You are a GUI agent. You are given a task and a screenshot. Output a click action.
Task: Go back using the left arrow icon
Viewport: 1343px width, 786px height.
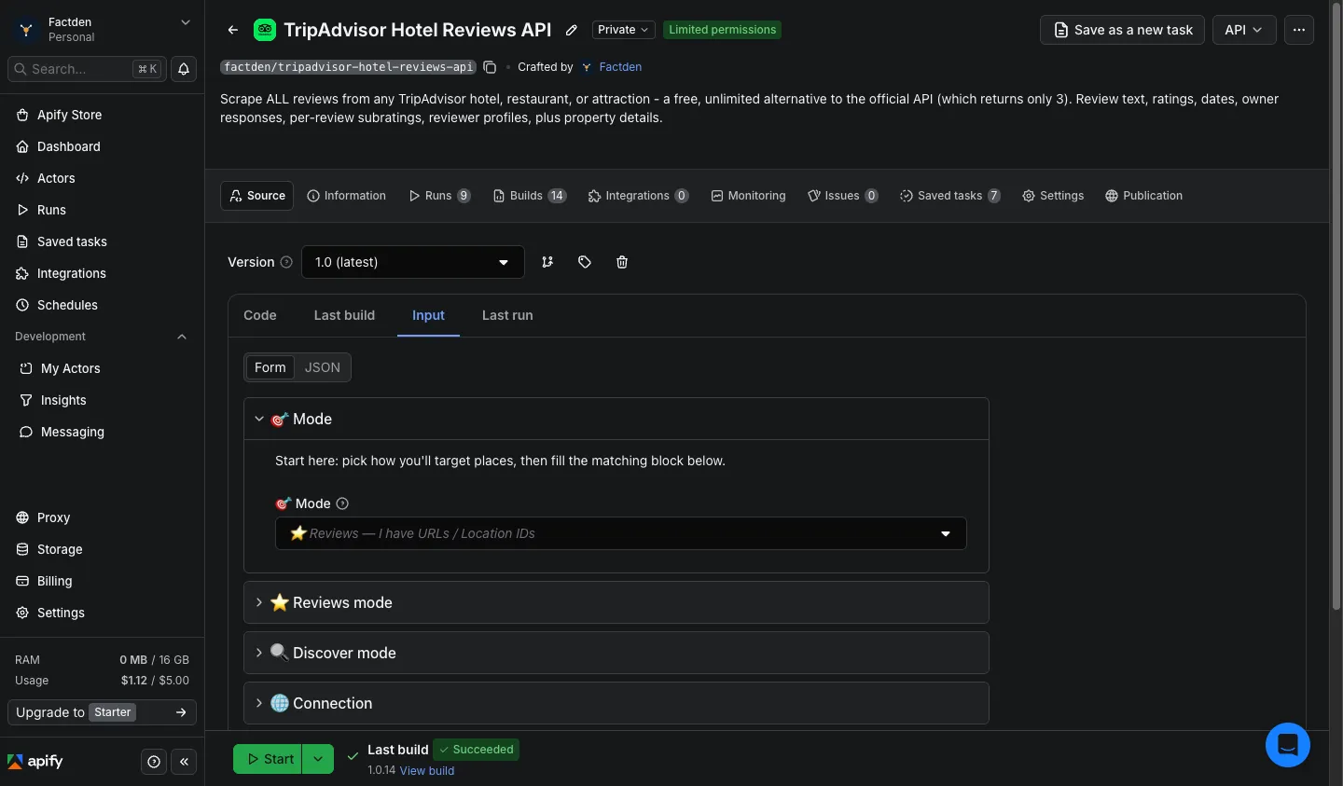coord(233,30)
